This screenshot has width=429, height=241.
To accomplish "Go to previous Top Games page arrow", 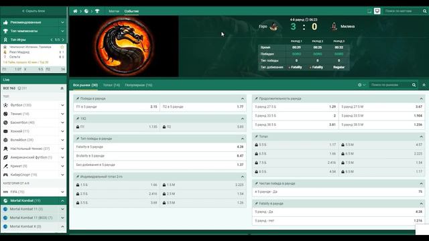I will 52,40.
